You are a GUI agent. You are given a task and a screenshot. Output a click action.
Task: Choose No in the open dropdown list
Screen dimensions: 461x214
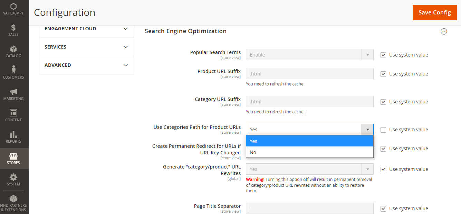tap(309, 152)
